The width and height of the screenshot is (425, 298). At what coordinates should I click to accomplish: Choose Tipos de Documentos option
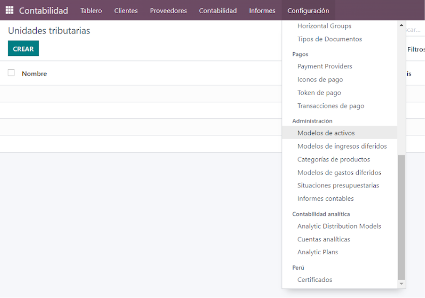329,39
